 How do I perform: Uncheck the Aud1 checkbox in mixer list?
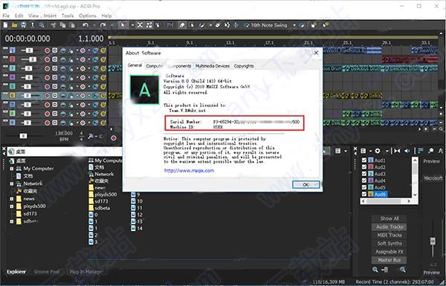363,160
